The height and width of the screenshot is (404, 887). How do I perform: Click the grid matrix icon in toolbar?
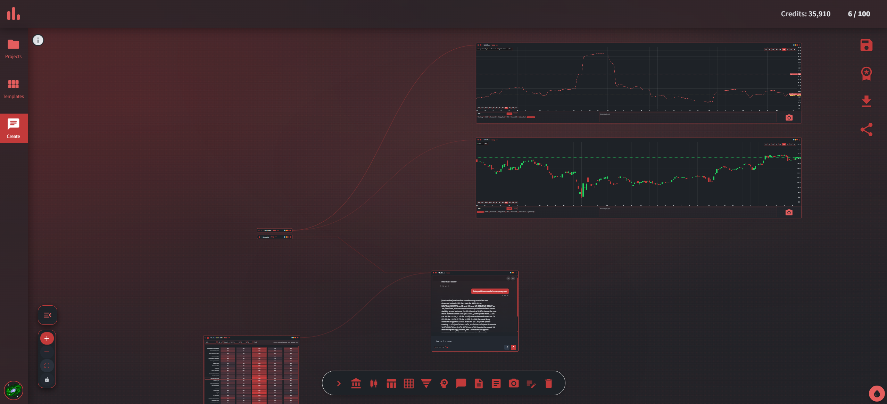pos(409,384)
